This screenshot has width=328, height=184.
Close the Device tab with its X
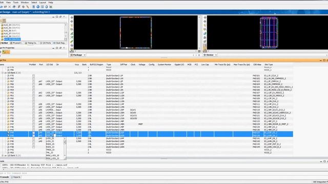tap(216, 55)
